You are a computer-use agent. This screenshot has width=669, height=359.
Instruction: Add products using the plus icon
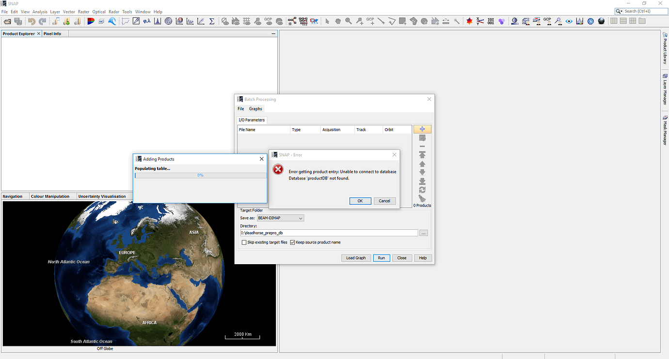pyautogui.click(x=422, y=129)
